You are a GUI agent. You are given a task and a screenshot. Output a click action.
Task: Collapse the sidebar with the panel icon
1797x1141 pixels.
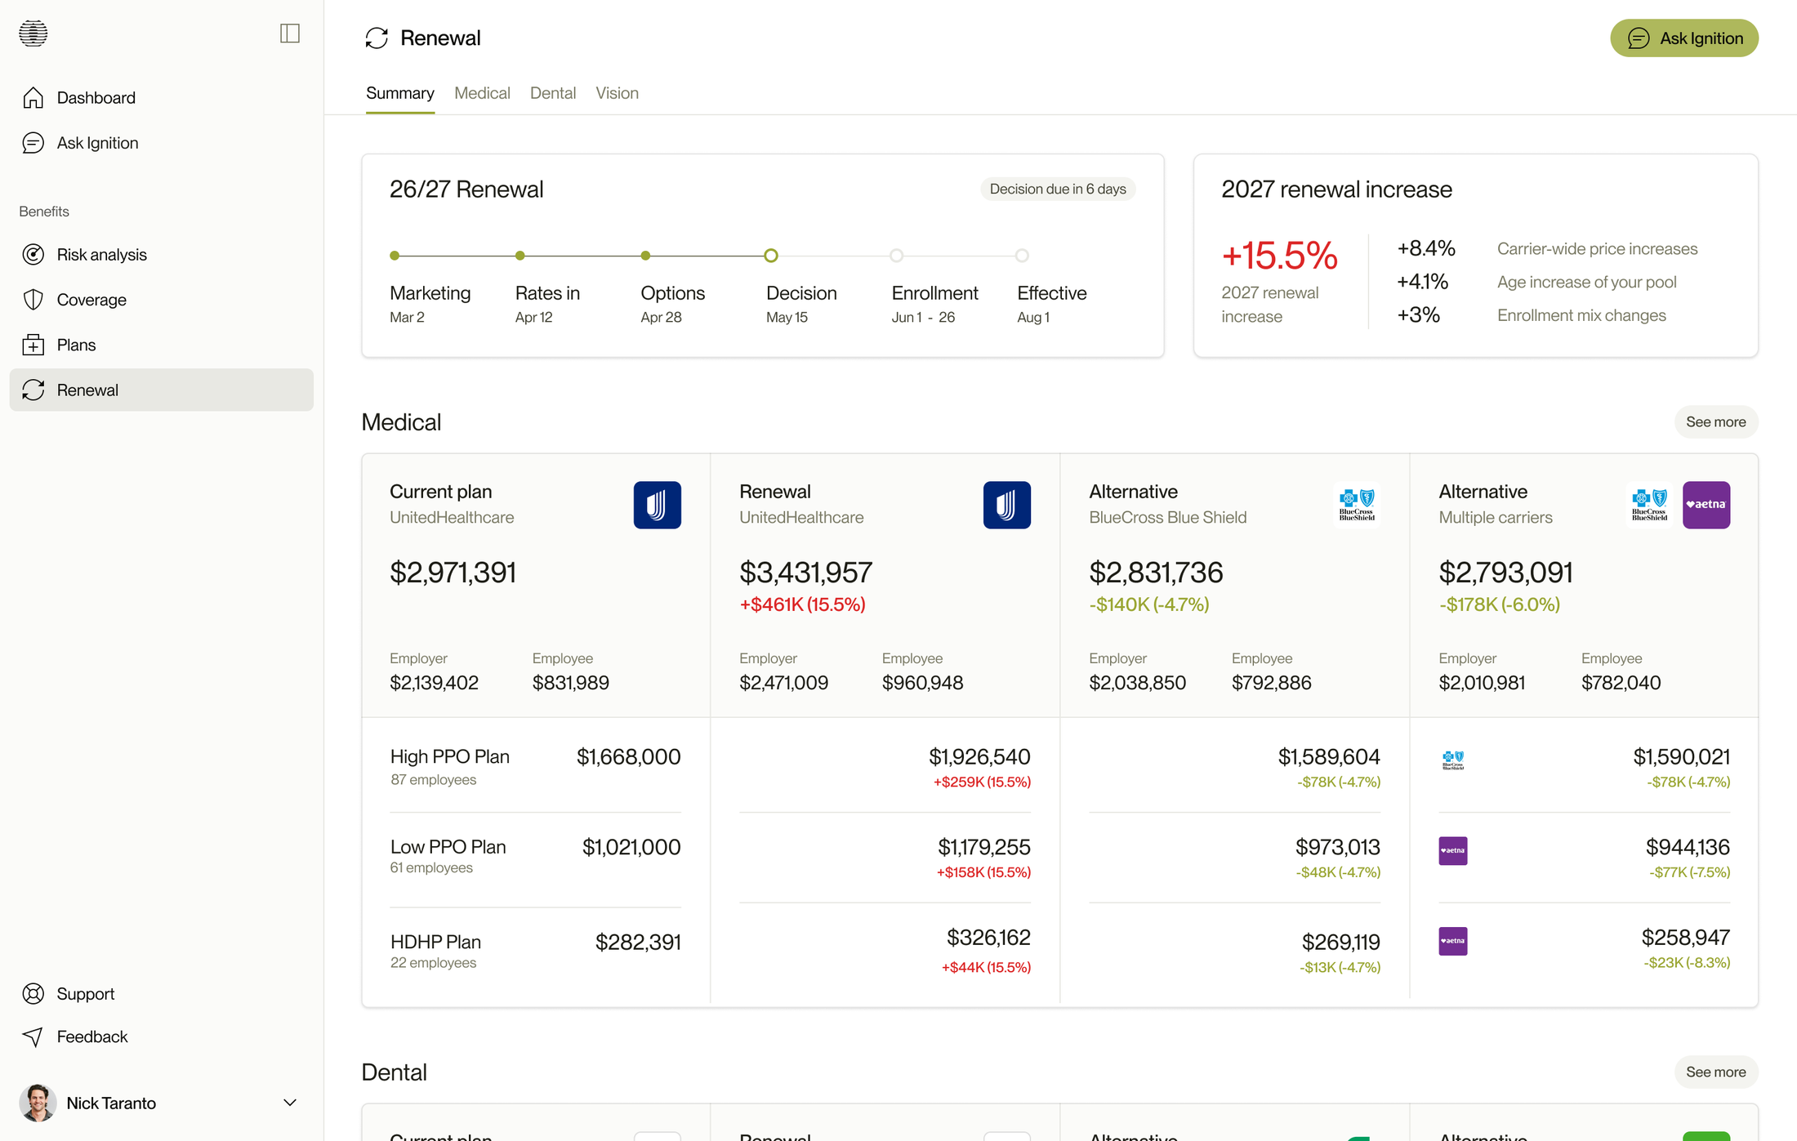pos(290,33)
